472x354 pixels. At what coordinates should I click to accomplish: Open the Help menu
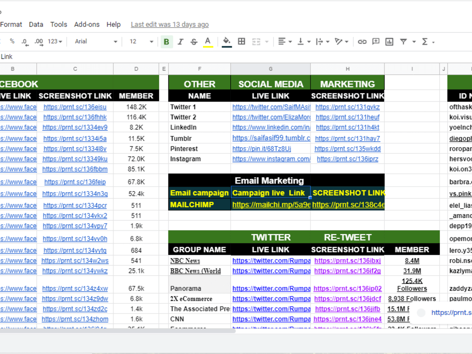point(113,25)
